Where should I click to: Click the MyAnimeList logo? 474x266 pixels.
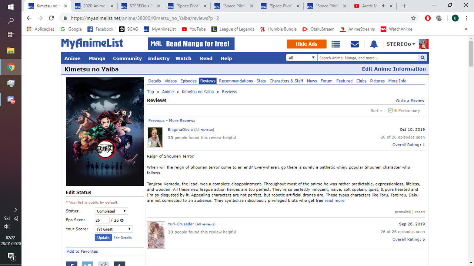pos(92,43)
